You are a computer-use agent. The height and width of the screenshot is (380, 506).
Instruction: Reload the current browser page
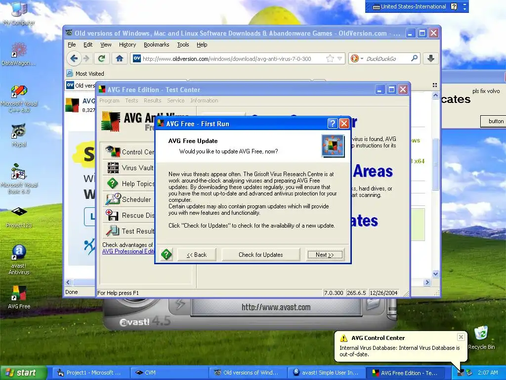click(102, 58)
